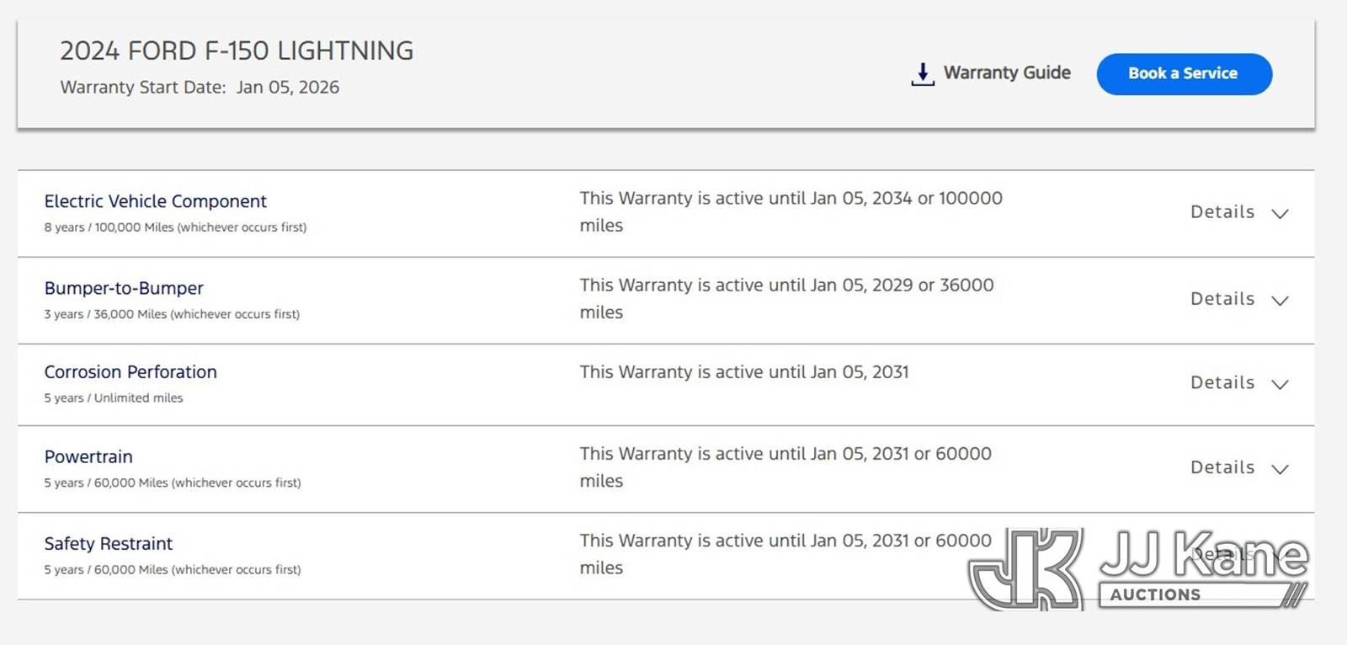This screenshot has height=645, width=1347.
Task: Click Details text for Bumper-to-Bumper warranty
Action: pyautogui.click(x=1222, y=299)
